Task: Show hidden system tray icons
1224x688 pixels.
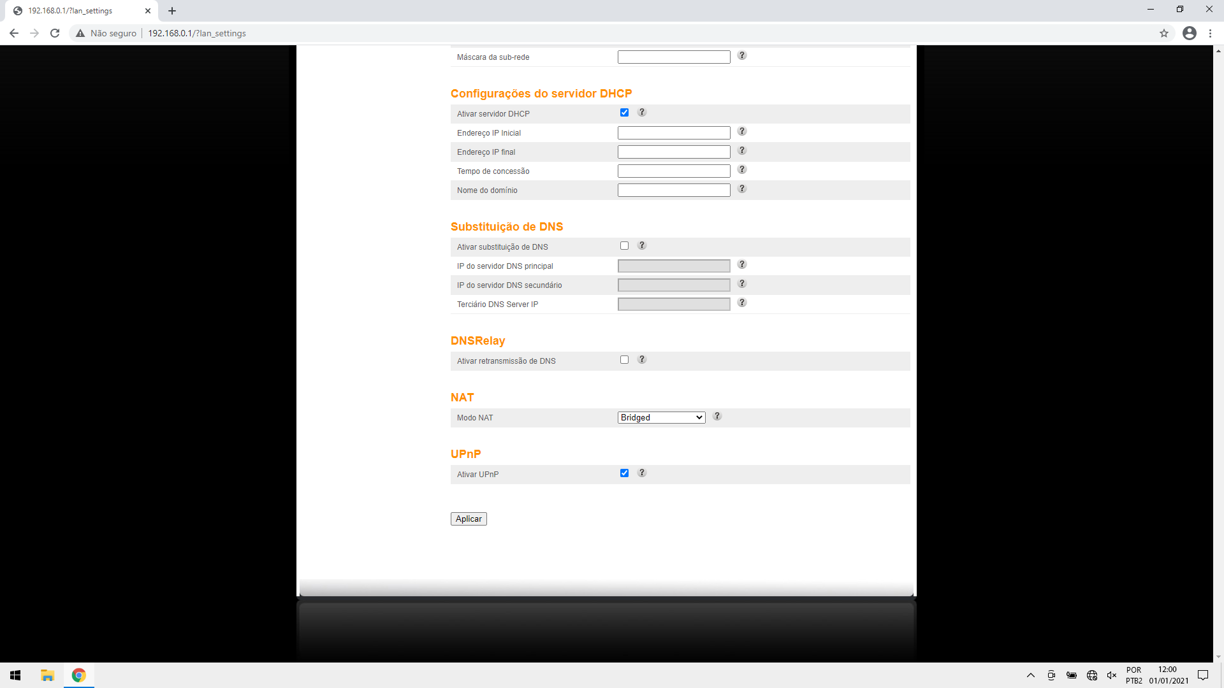Action: click(x=1031, y=675)
